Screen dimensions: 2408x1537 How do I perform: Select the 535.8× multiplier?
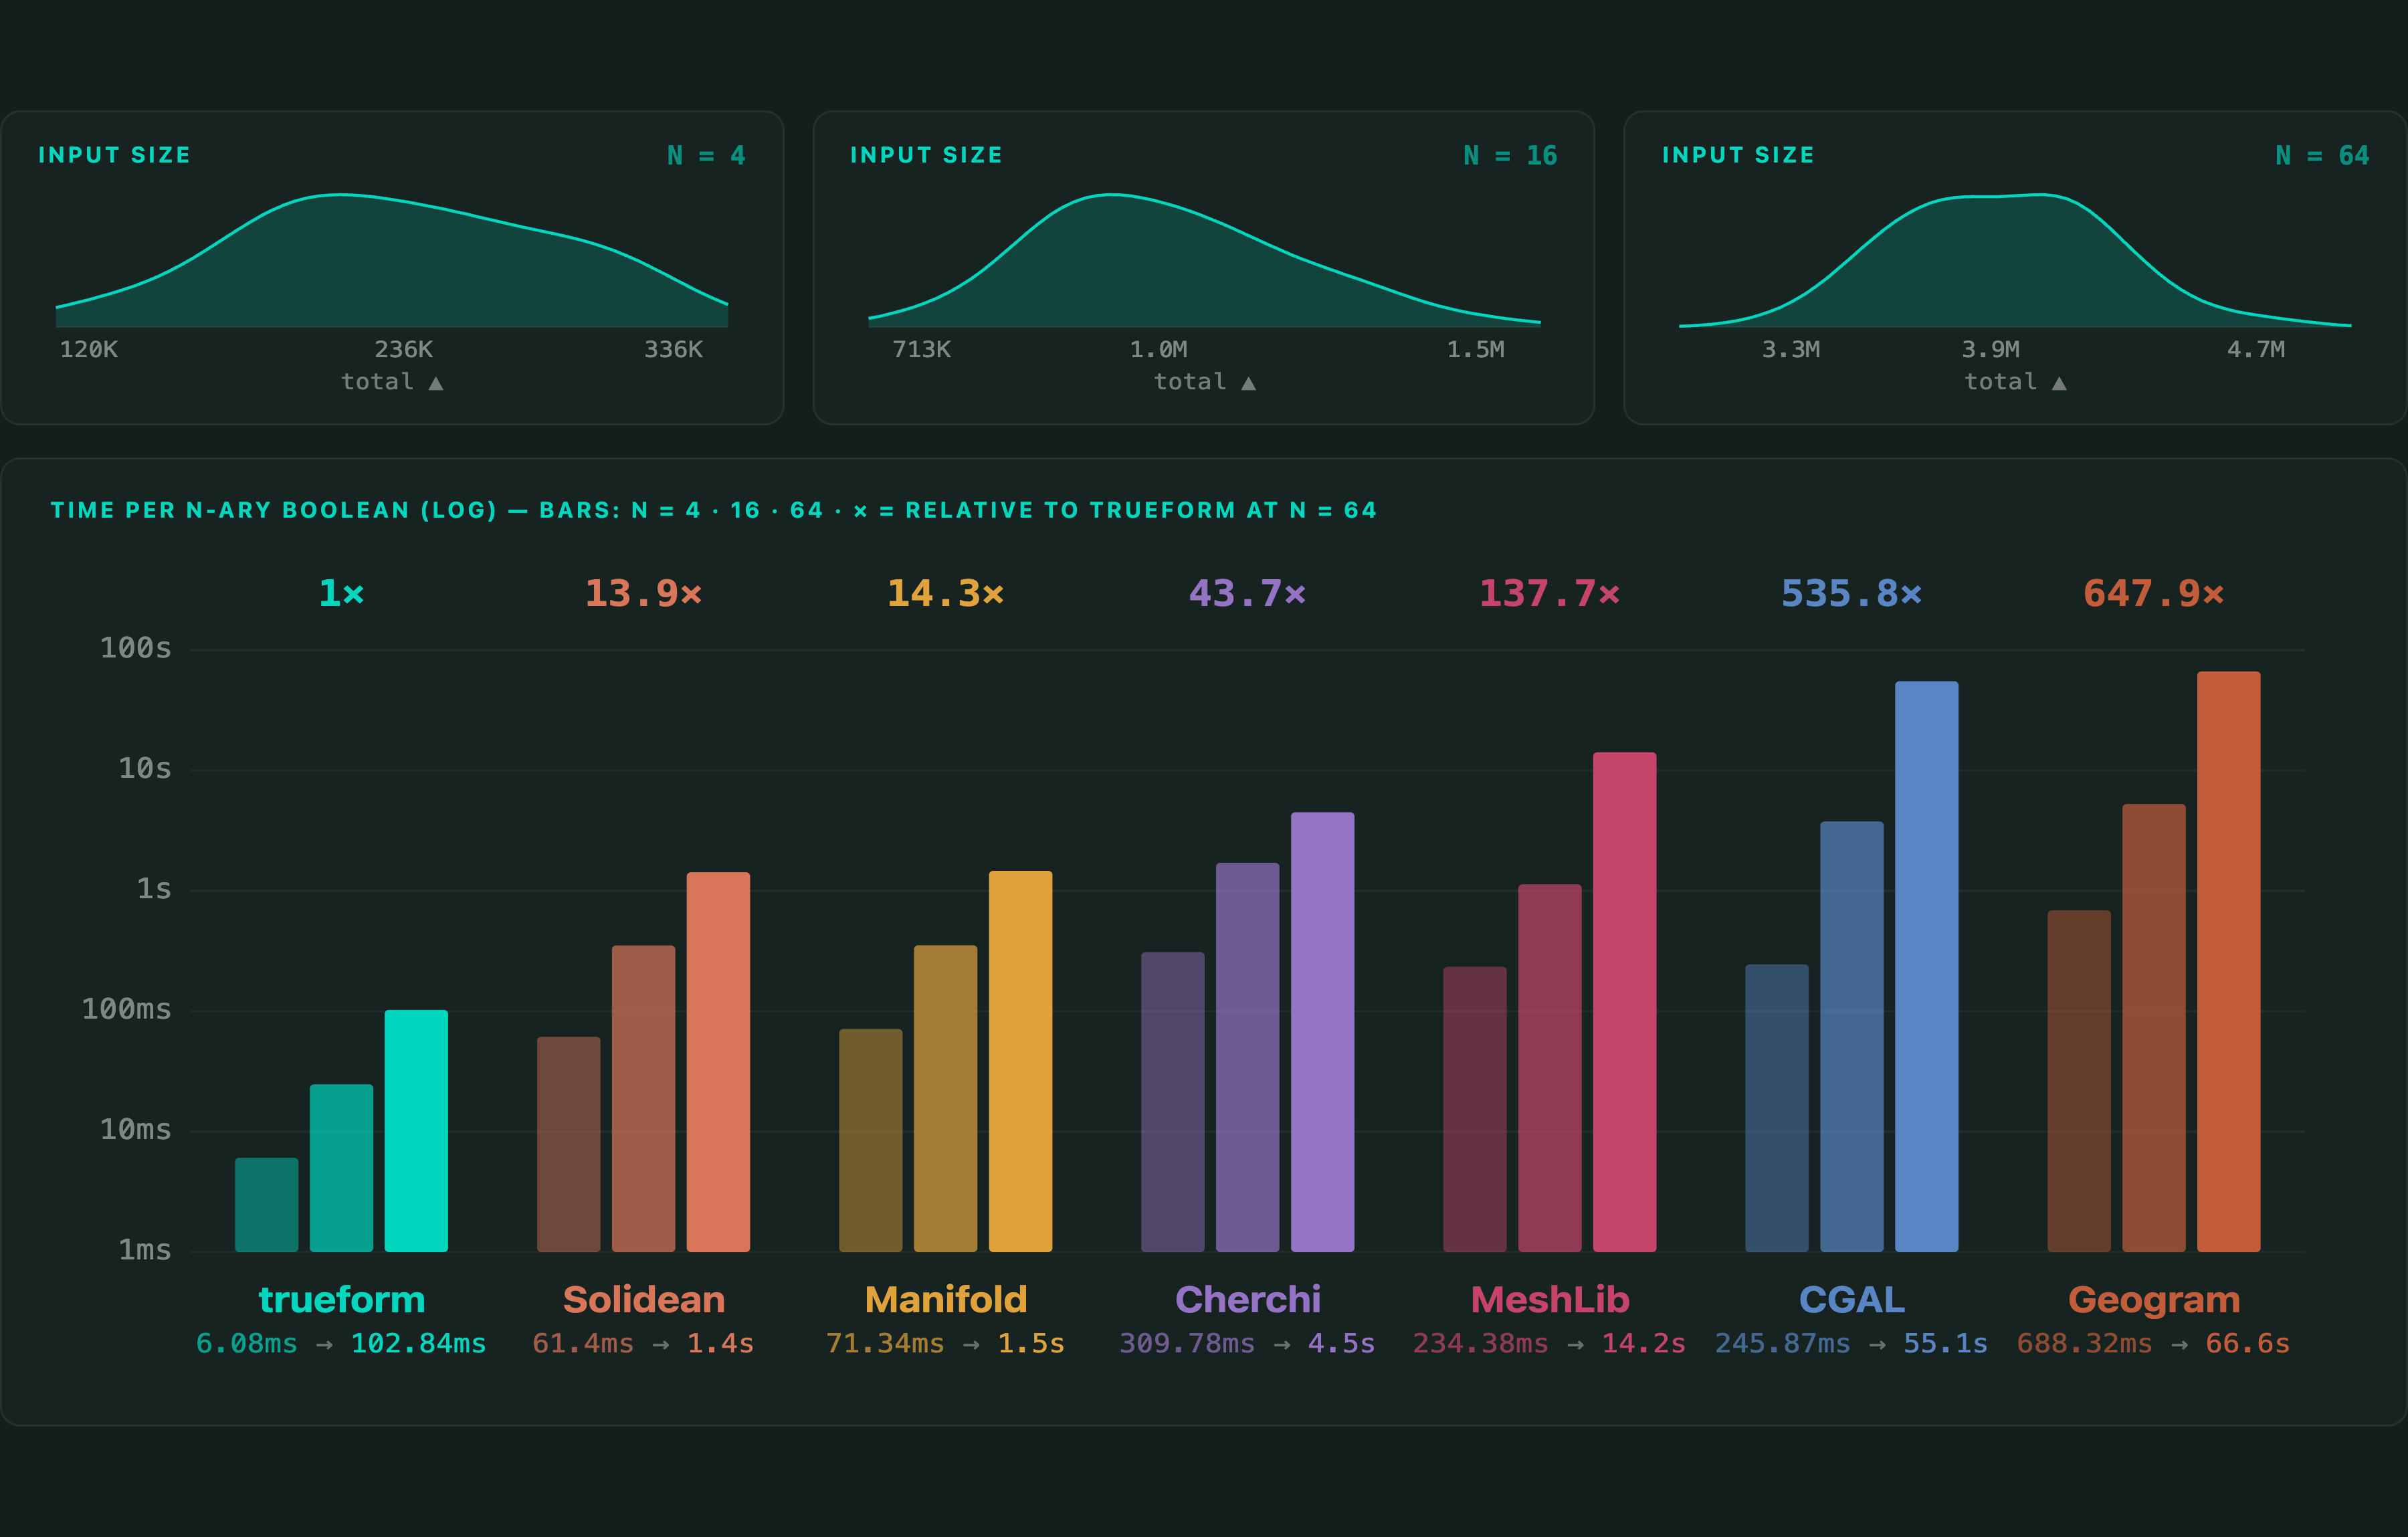1851,593
